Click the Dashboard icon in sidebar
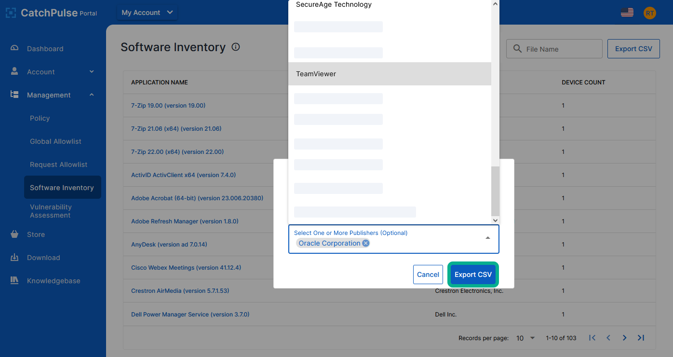 click(14, 48)
